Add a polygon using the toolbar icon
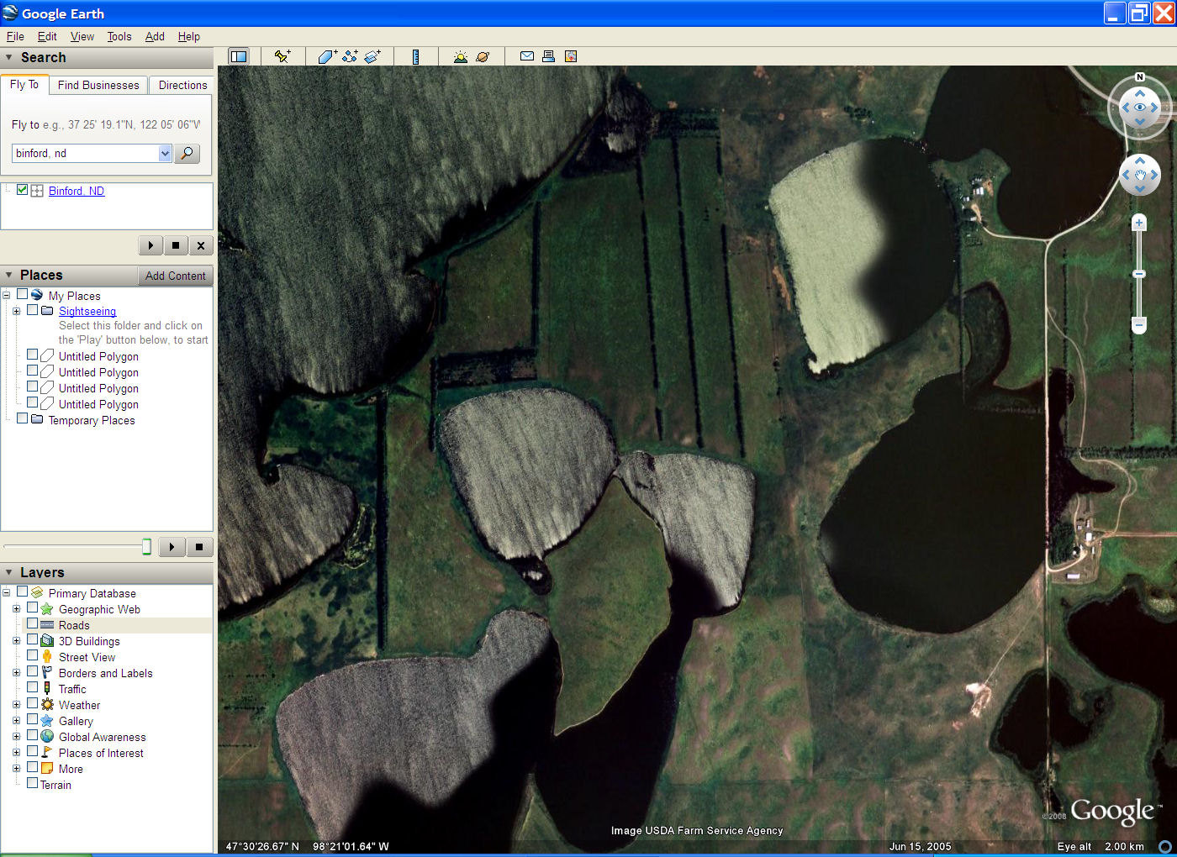1177x857 pixels. pos(328,56)
